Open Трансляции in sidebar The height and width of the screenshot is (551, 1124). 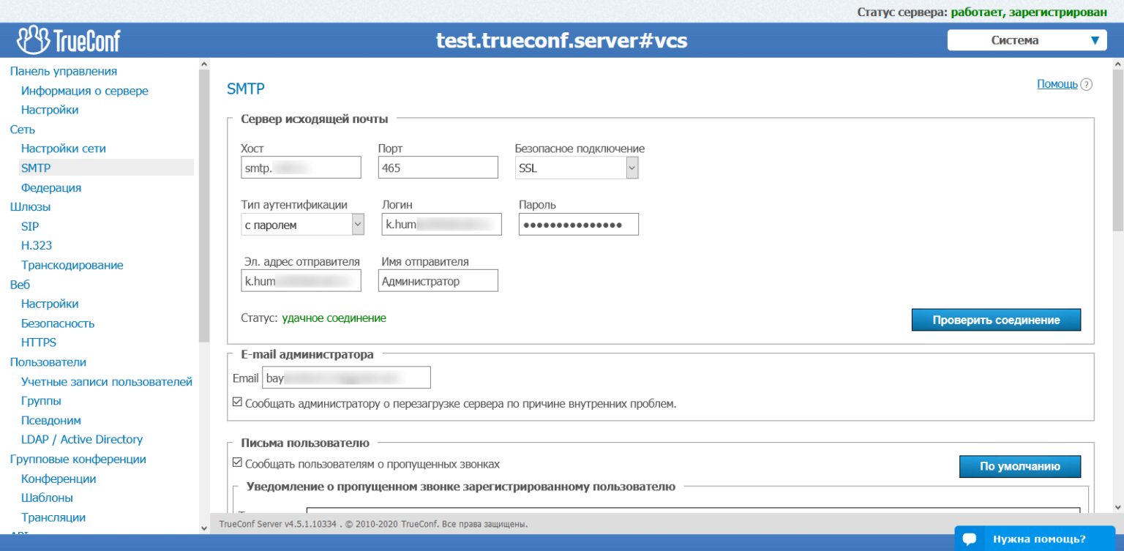(53, 517)
